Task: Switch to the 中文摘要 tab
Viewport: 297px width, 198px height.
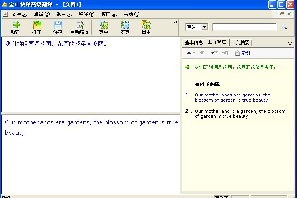Action: pyautogui.click(x=240, y=43)
